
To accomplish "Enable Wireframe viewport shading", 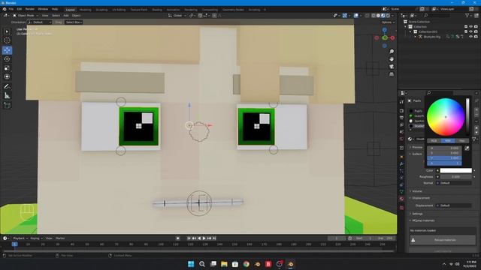I will 374,15.
